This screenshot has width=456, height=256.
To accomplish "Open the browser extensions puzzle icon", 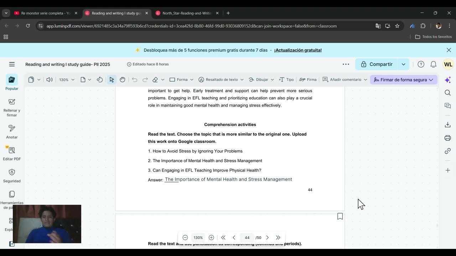I will click(x=423, y=26).
